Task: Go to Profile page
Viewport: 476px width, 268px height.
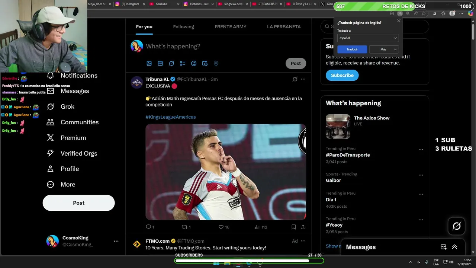Action: coord(62,169)
